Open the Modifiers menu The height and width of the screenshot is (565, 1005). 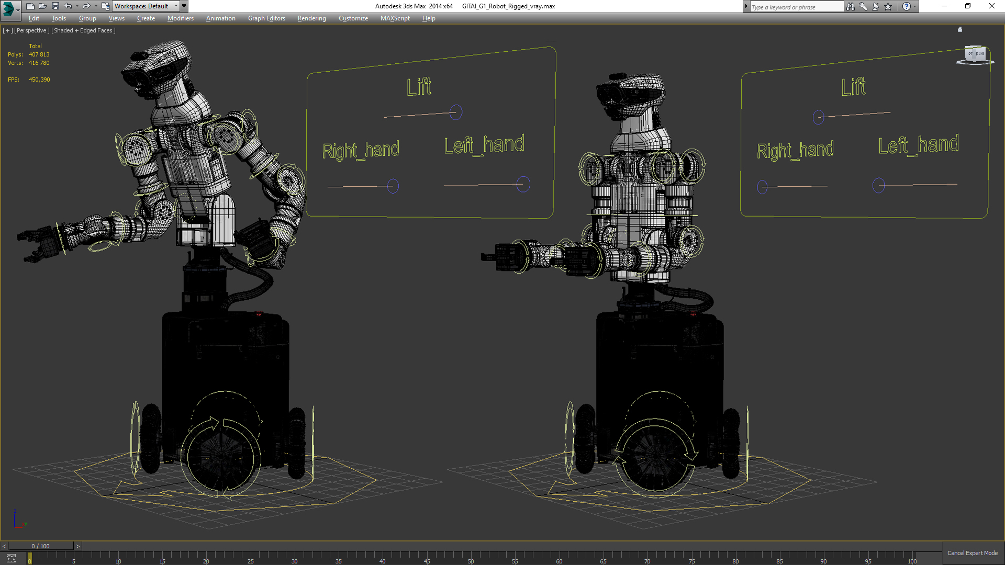coord(180,18)
